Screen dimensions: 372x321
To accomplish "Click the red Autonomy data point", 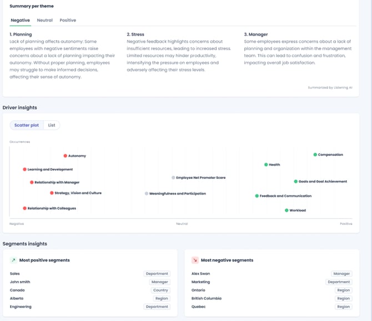I will pyautogui.click(x=65, y=156).
